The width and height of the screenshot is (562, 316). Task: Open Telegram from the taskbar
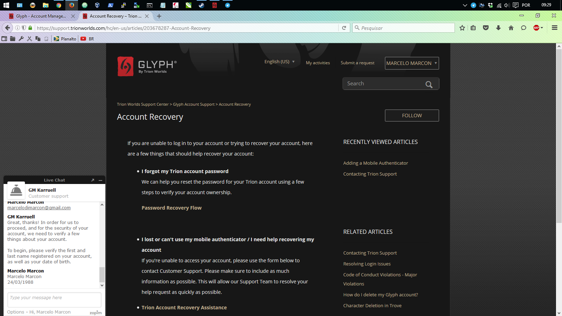[x=228, y=5]
